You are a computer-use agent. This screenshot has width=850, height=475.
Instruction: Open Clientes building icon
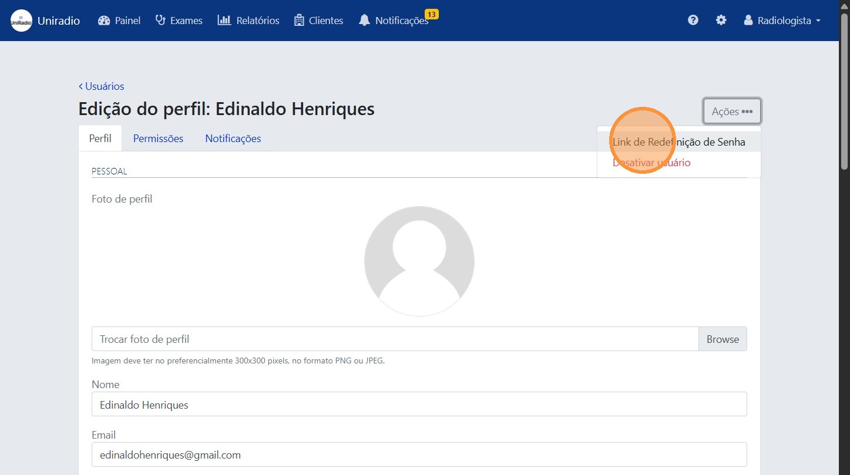pos(299,21)
